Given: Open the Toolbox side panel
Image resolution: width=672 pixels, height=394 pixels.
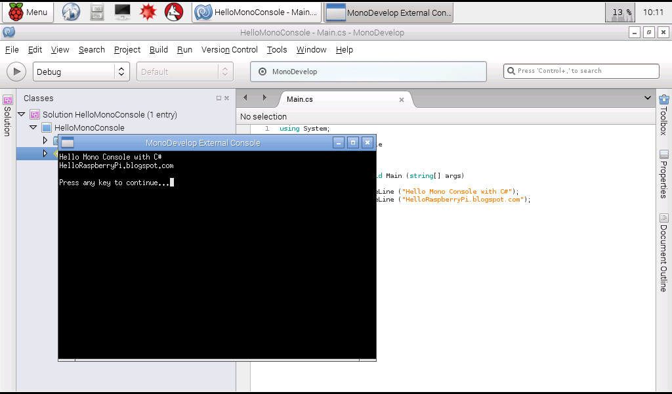Looking at the screenshot, I should [663, 115].
